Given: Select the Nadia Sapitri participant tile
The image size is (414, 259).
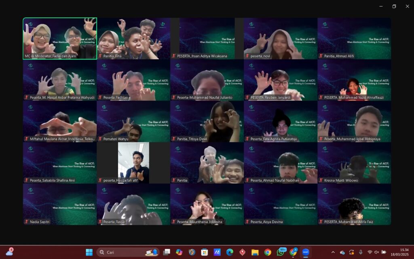Looking at the screenshot, I should 60,204.
